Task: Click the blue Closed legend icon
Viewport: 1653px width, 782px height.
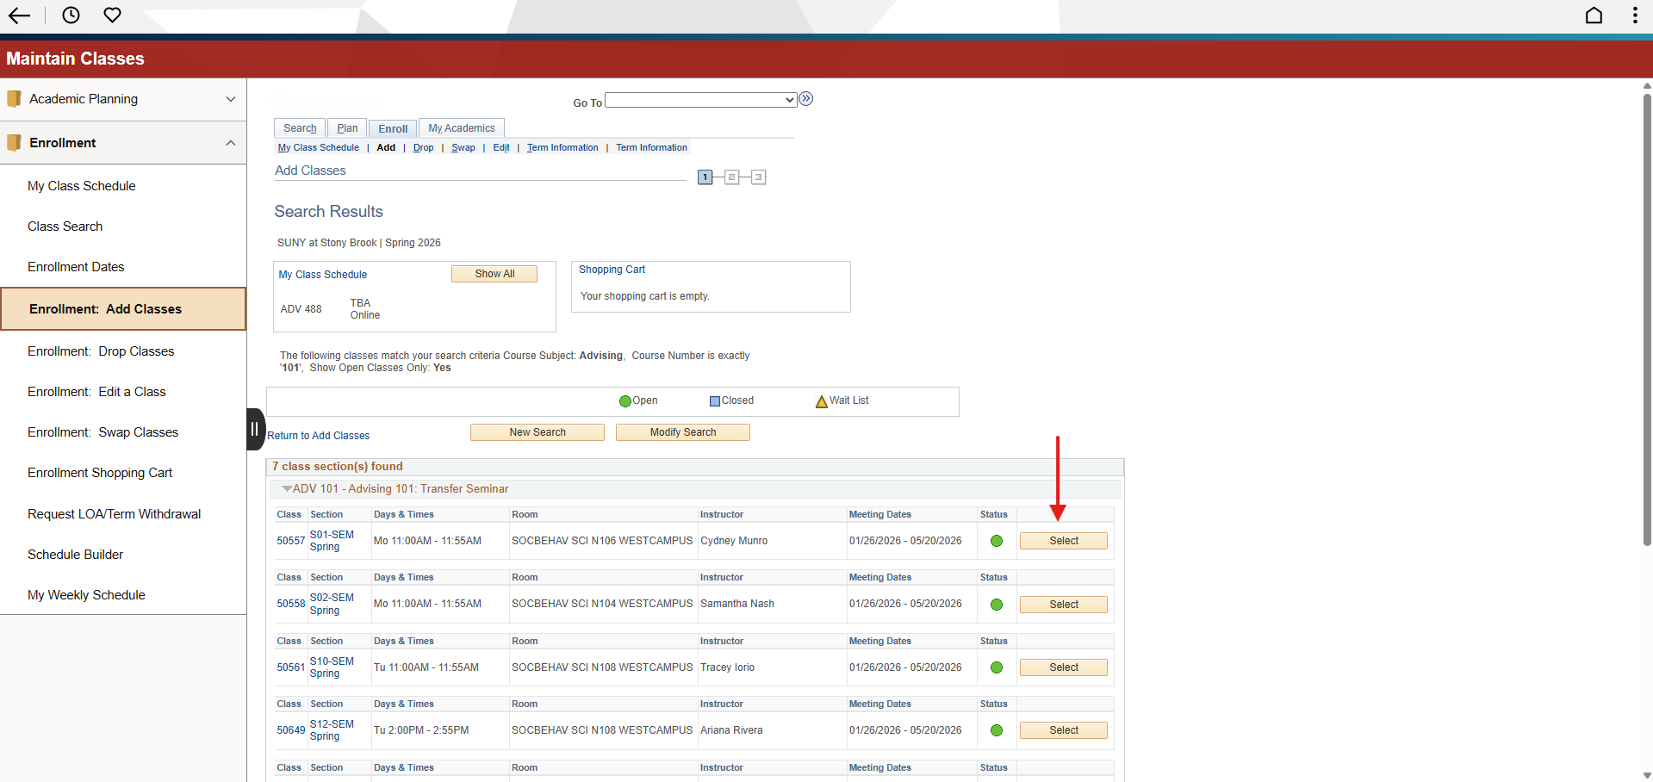Action: (714, 401)
